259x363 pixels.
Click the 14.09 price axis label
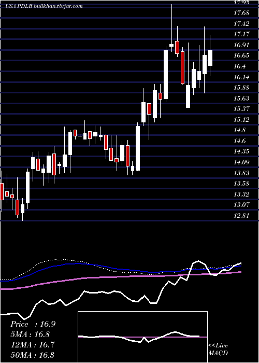[241, 162]
